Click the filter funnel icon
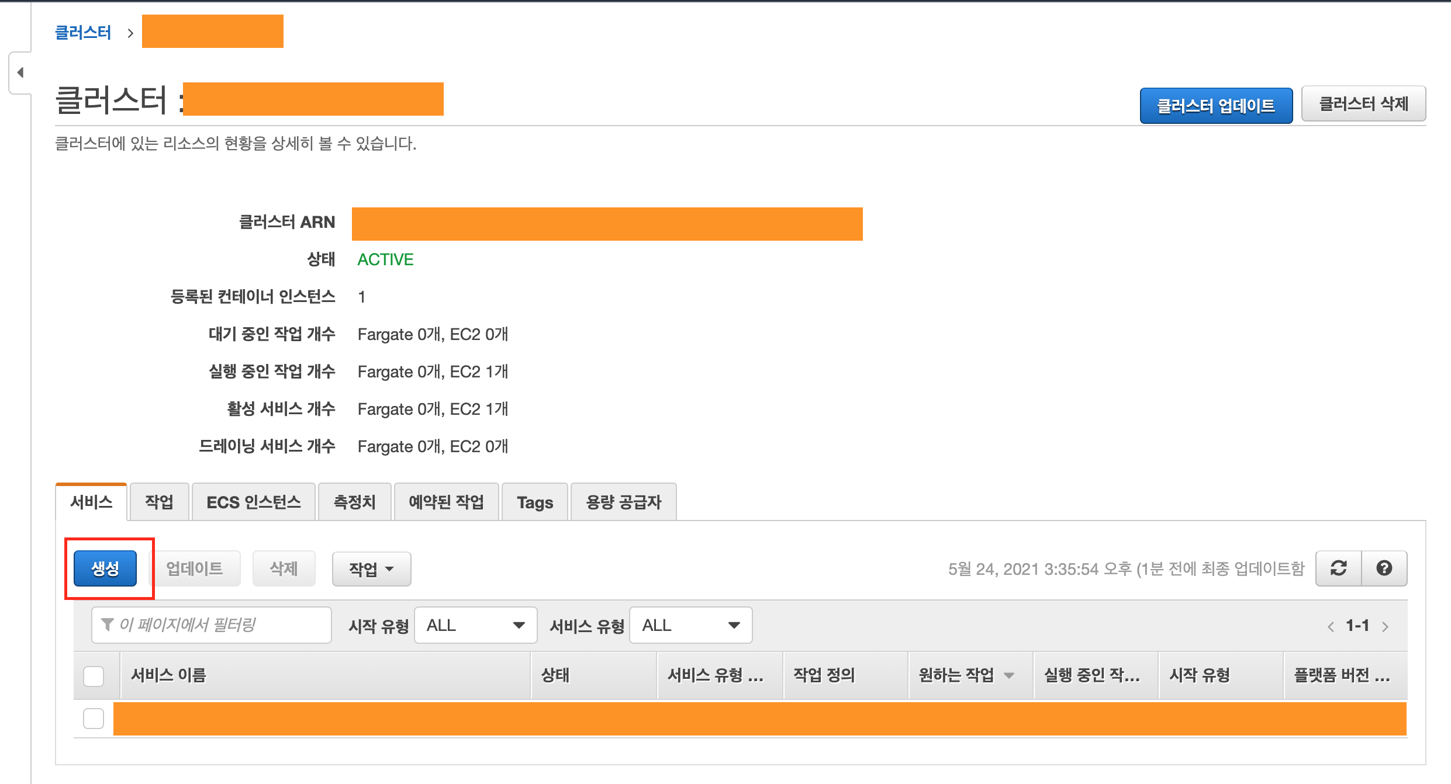This screenshot has height=784, width=1451. [x=108, y=625]
